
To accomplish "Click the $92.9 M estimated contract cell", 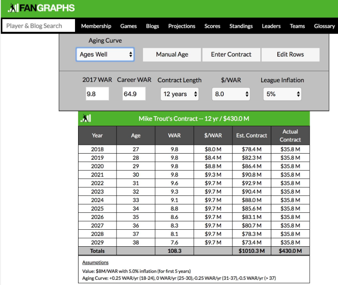I will [252, 183].
